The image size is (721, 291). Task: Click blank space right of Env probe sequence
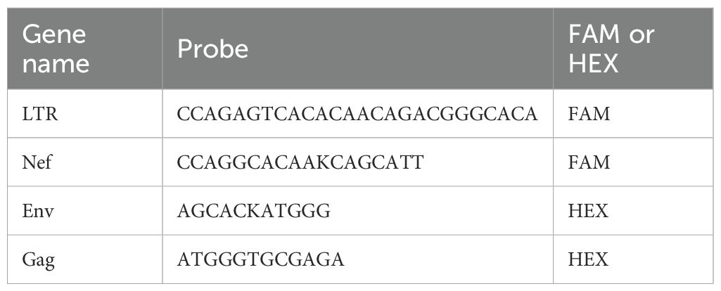tap(436, 211)
